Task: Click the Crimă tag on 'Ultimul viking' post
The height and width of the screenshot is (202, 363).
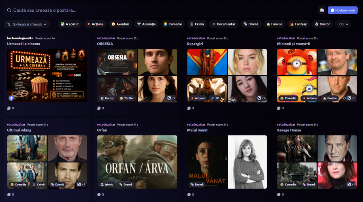Action: (x=38, y=185)
